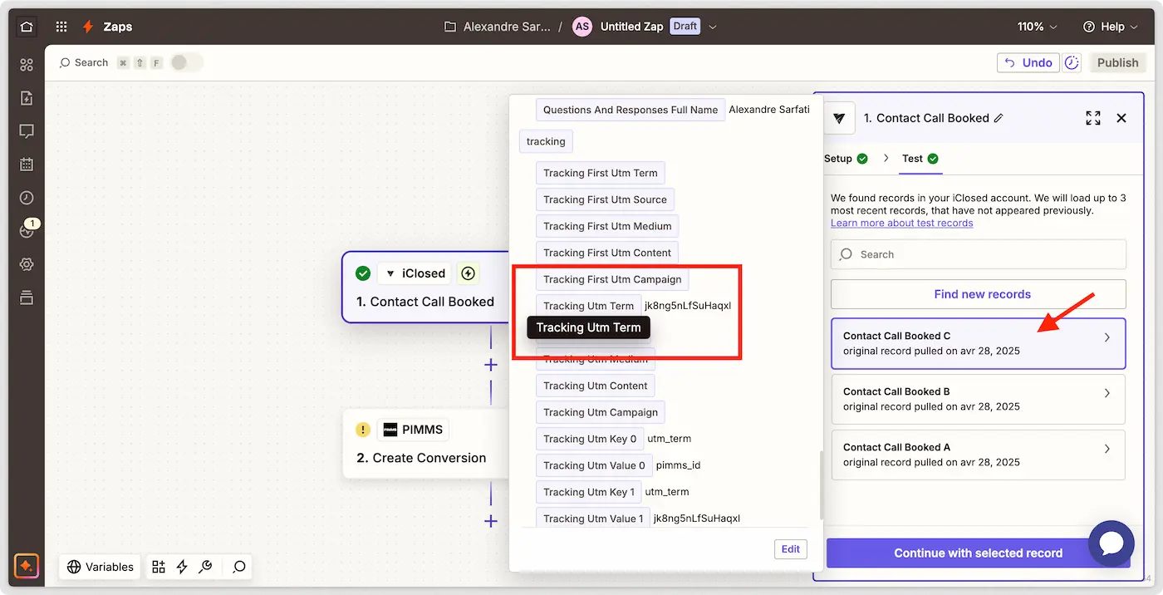Rename step using the pencil icon
Screen dimensions: 1163x595
[999, 118]
